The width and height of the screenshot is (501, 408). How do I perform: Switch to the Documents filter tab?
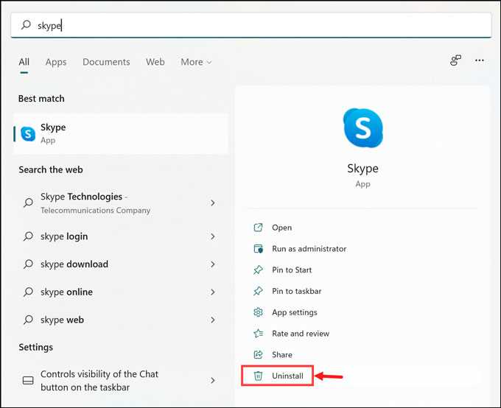(x=106, y=62)
